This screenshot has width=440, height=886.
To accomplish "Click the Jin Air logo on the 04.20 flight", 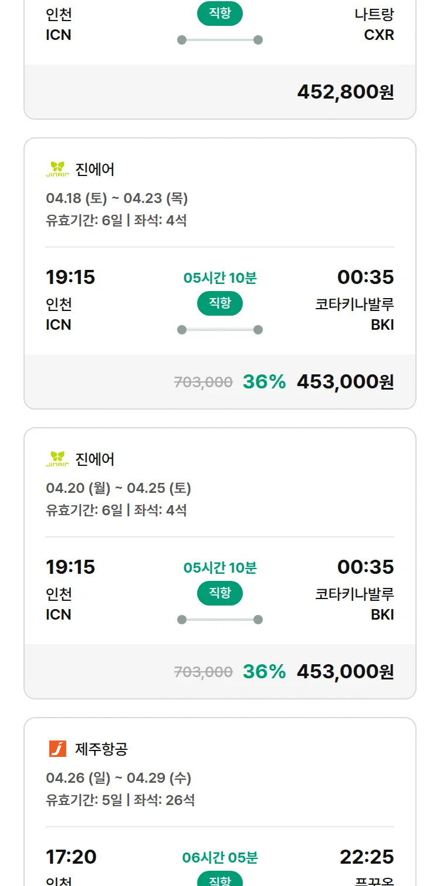I will click(57, 459).
